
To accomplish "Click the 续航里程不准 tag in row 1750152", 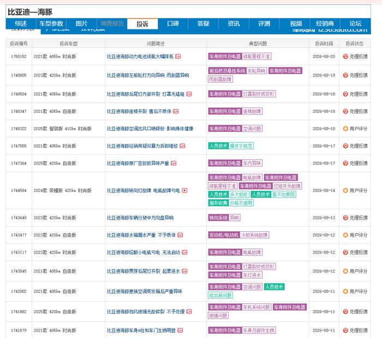I will (256, 57).
